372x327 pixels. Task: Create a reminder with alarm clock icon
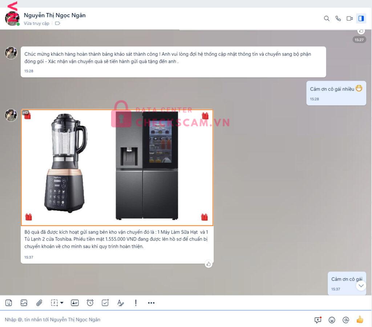[x=90, y=303]
